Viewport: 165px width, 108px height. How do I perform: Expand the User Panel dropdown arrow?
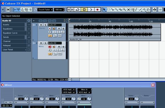(x=26, y=50)
